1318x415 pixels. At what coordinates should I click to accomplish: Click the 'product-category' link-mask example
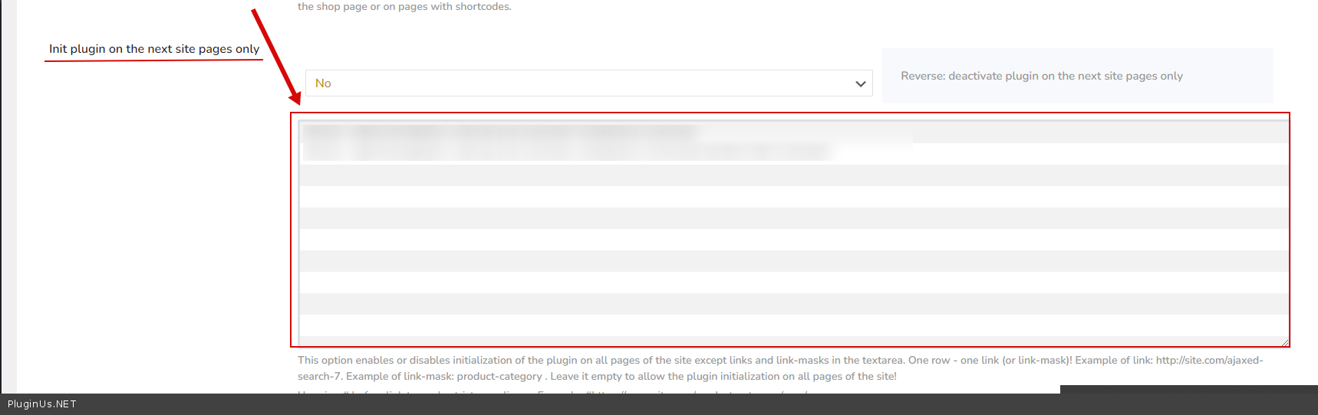coord(499,376)
